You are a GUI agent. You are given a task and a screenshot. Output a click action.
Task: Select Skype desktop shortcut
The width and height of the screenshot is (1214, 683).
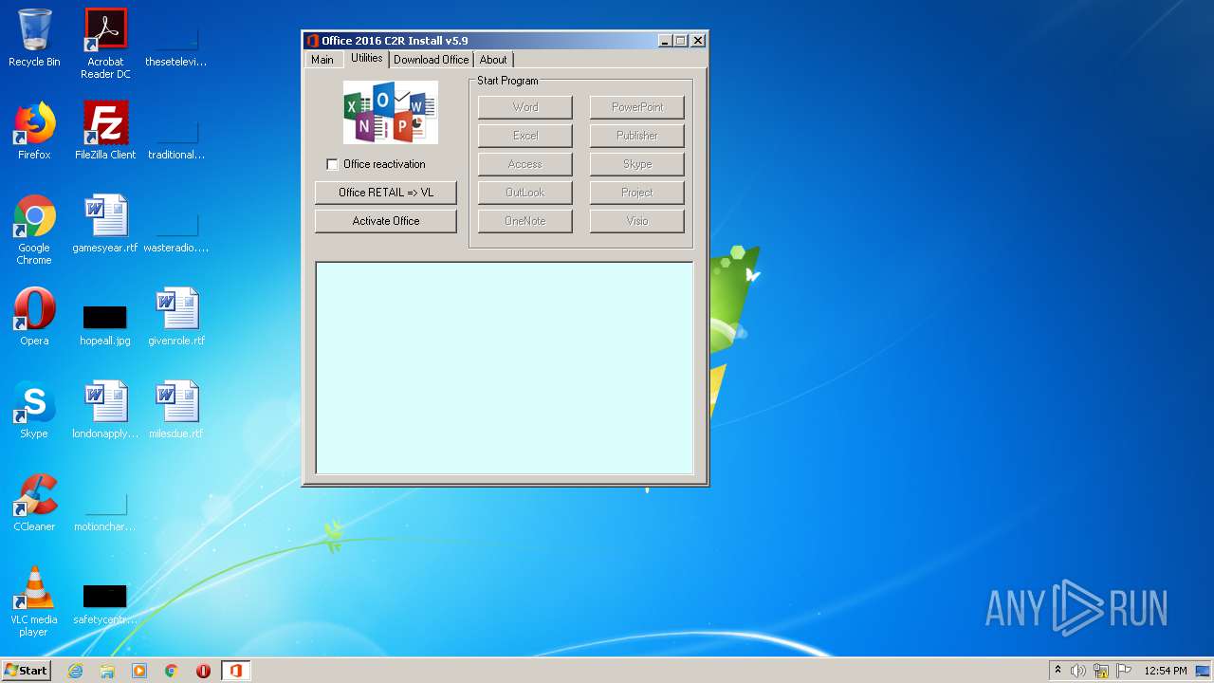[x=34, y=410]
